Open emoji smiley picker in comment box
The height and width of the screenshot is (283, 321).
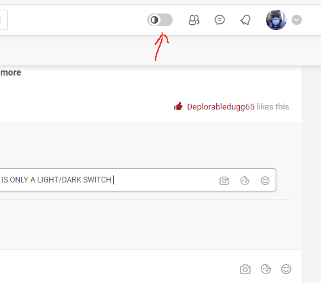265,181
